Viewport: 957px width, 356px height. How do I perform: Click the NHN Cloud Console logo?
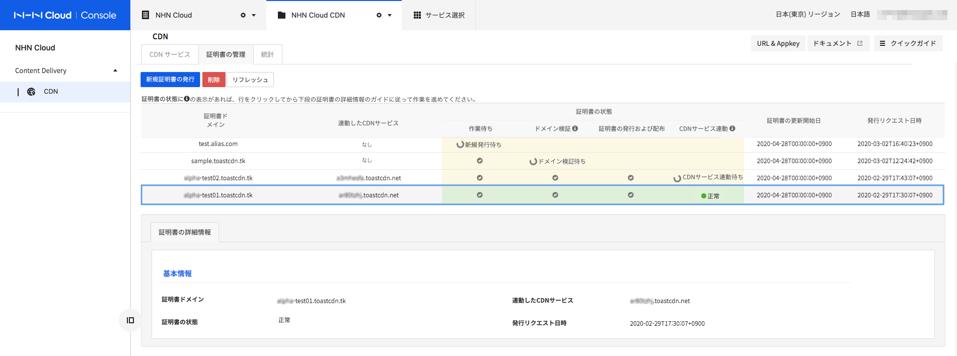point(65,15)
